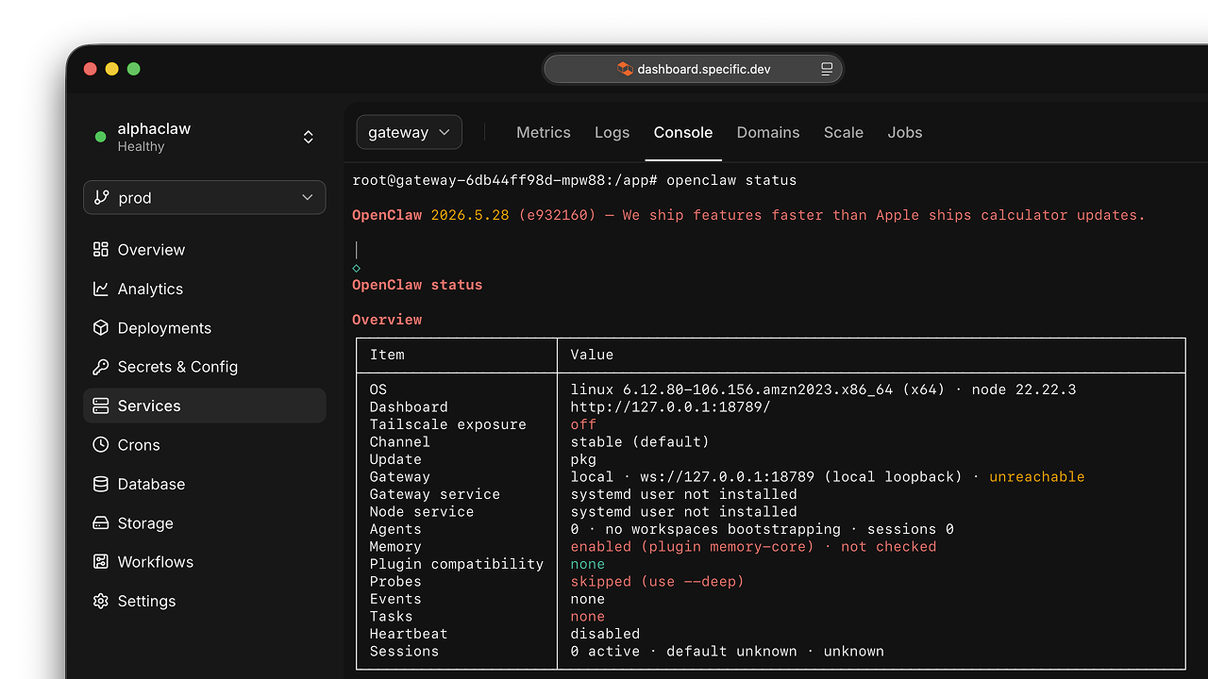This screenshot has height=679, width=1208.
Task: Switch to the Metrics tab
Action: pos(544,132)
